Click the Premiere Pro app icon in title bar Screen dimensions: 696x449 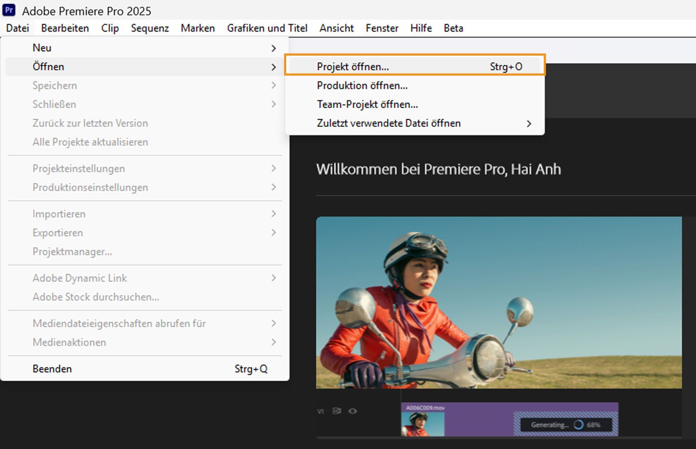click(9, 10)
